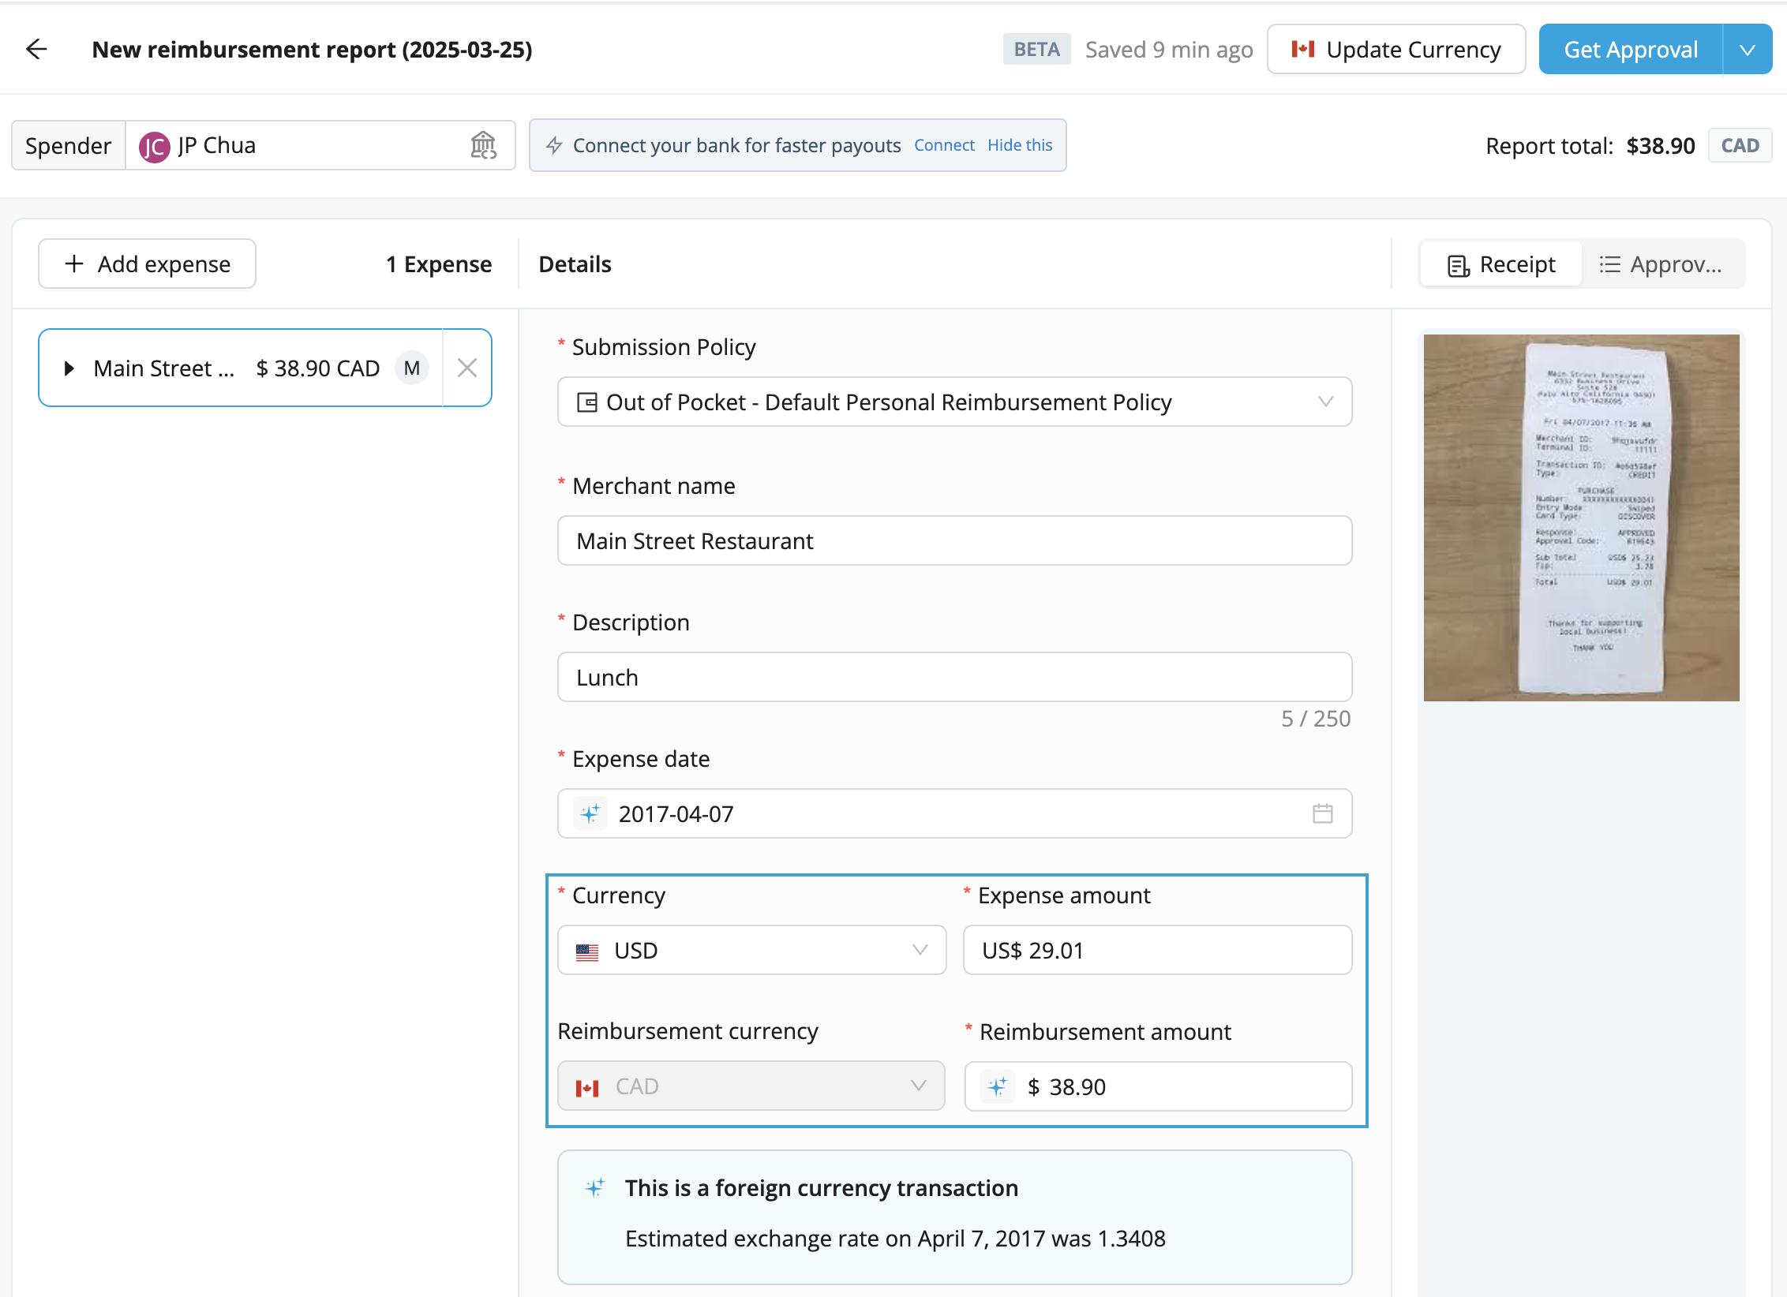Screen dimensions: 1787x1297
Task: Click the JC avatar for JP Chua
Action: 154,146
